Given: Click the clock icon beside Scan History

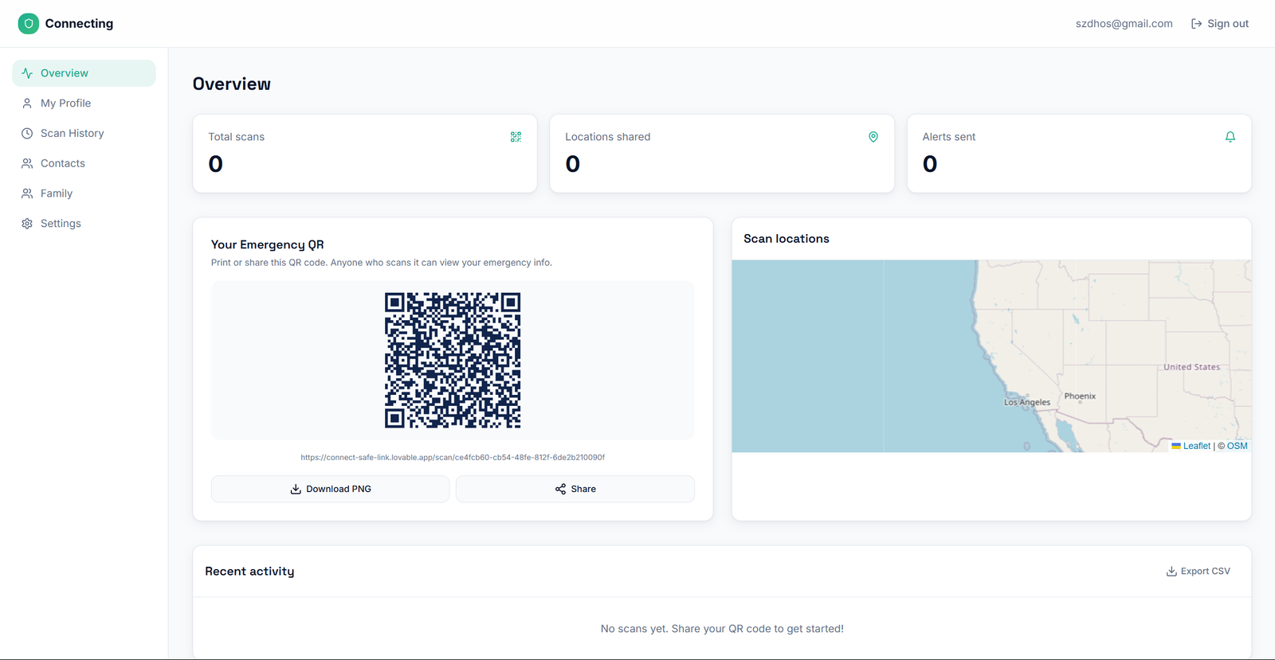Looking at the screenshot, I should coord(27,134).
